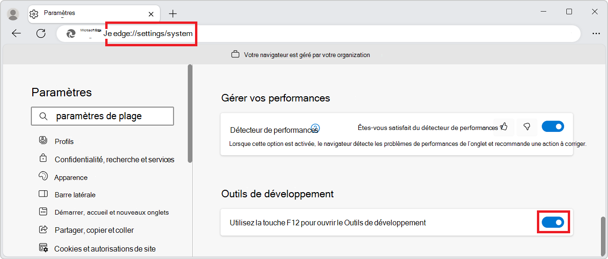Viewport: 608px width, 259px height.
Task: Give thumbs up to performance detector
Action: (504, 127)
